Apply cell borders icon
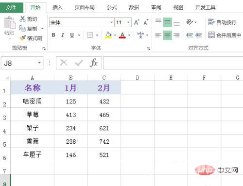 [90, 35]
